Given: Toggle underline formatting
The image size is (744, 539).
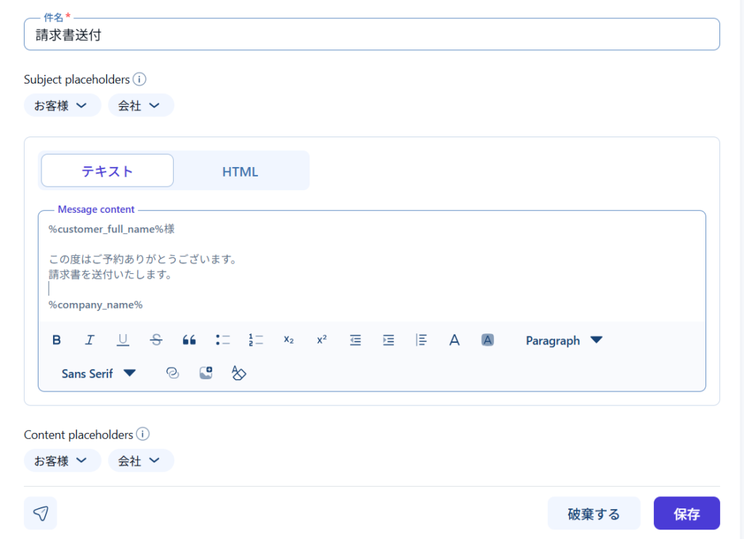Looking at the screenshot, I should [123, 340].
